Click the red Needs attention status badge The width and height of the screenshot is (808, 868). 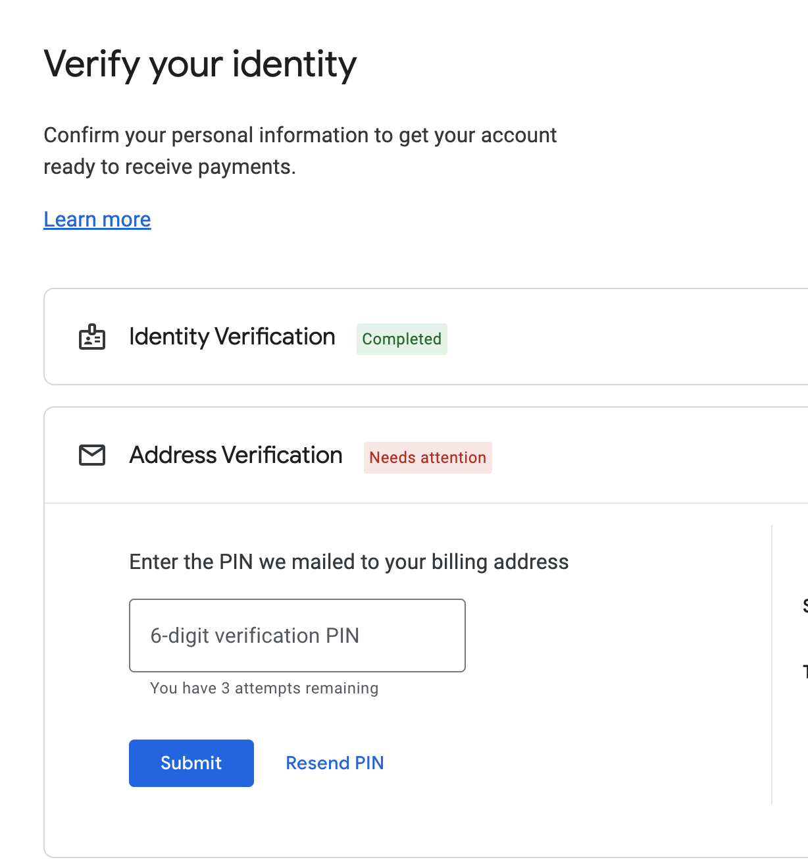pos(428,458)
